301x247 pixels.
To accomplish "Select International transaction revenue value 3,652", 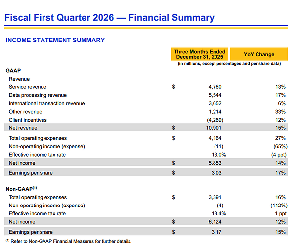I will pyautogui.click(x=215, y=103).
